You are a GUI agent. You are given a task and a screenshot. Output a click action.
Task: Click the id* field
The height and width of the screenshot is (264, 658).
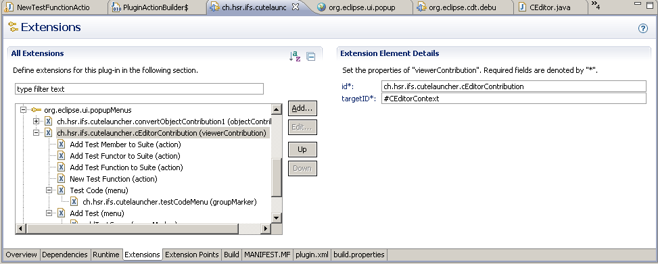click(514, 86)
